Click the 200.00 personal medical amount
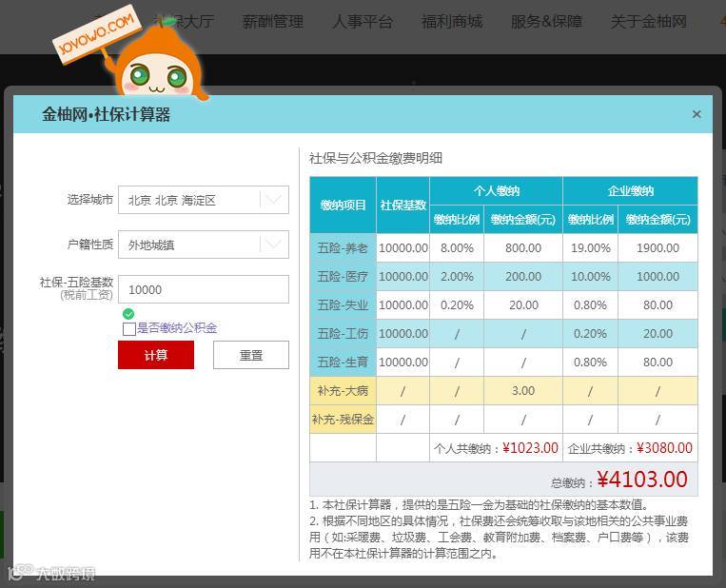The width and height of the screenshot is (726, 588). click(523, 277)
